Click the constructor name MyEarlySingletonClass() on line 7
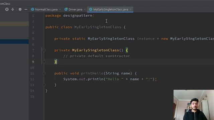 [98, 50]
